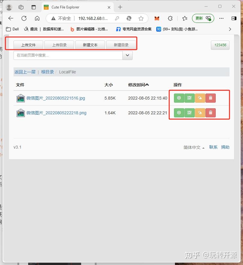Open the MetaMask extension icon

157,18
